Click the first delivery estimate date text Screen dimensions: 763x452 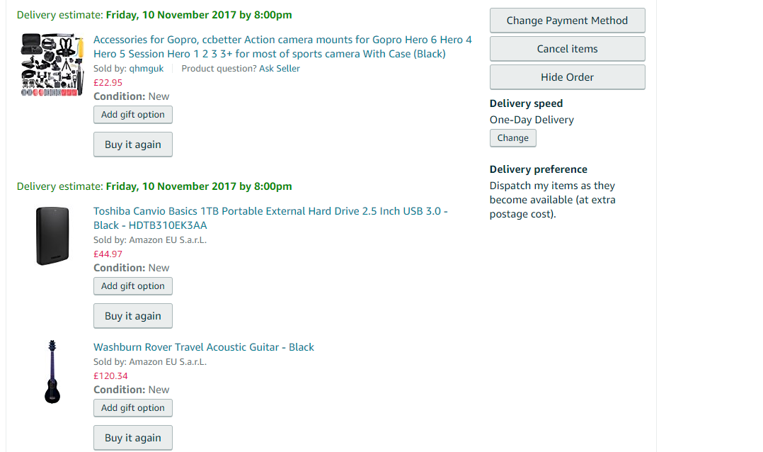pos(199,15)
